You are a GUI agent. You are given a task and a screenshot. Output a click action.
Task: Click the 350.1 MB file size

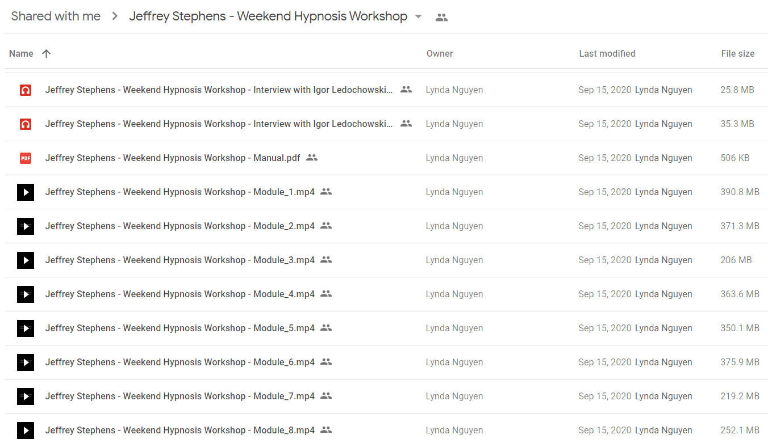click(740, 328)
